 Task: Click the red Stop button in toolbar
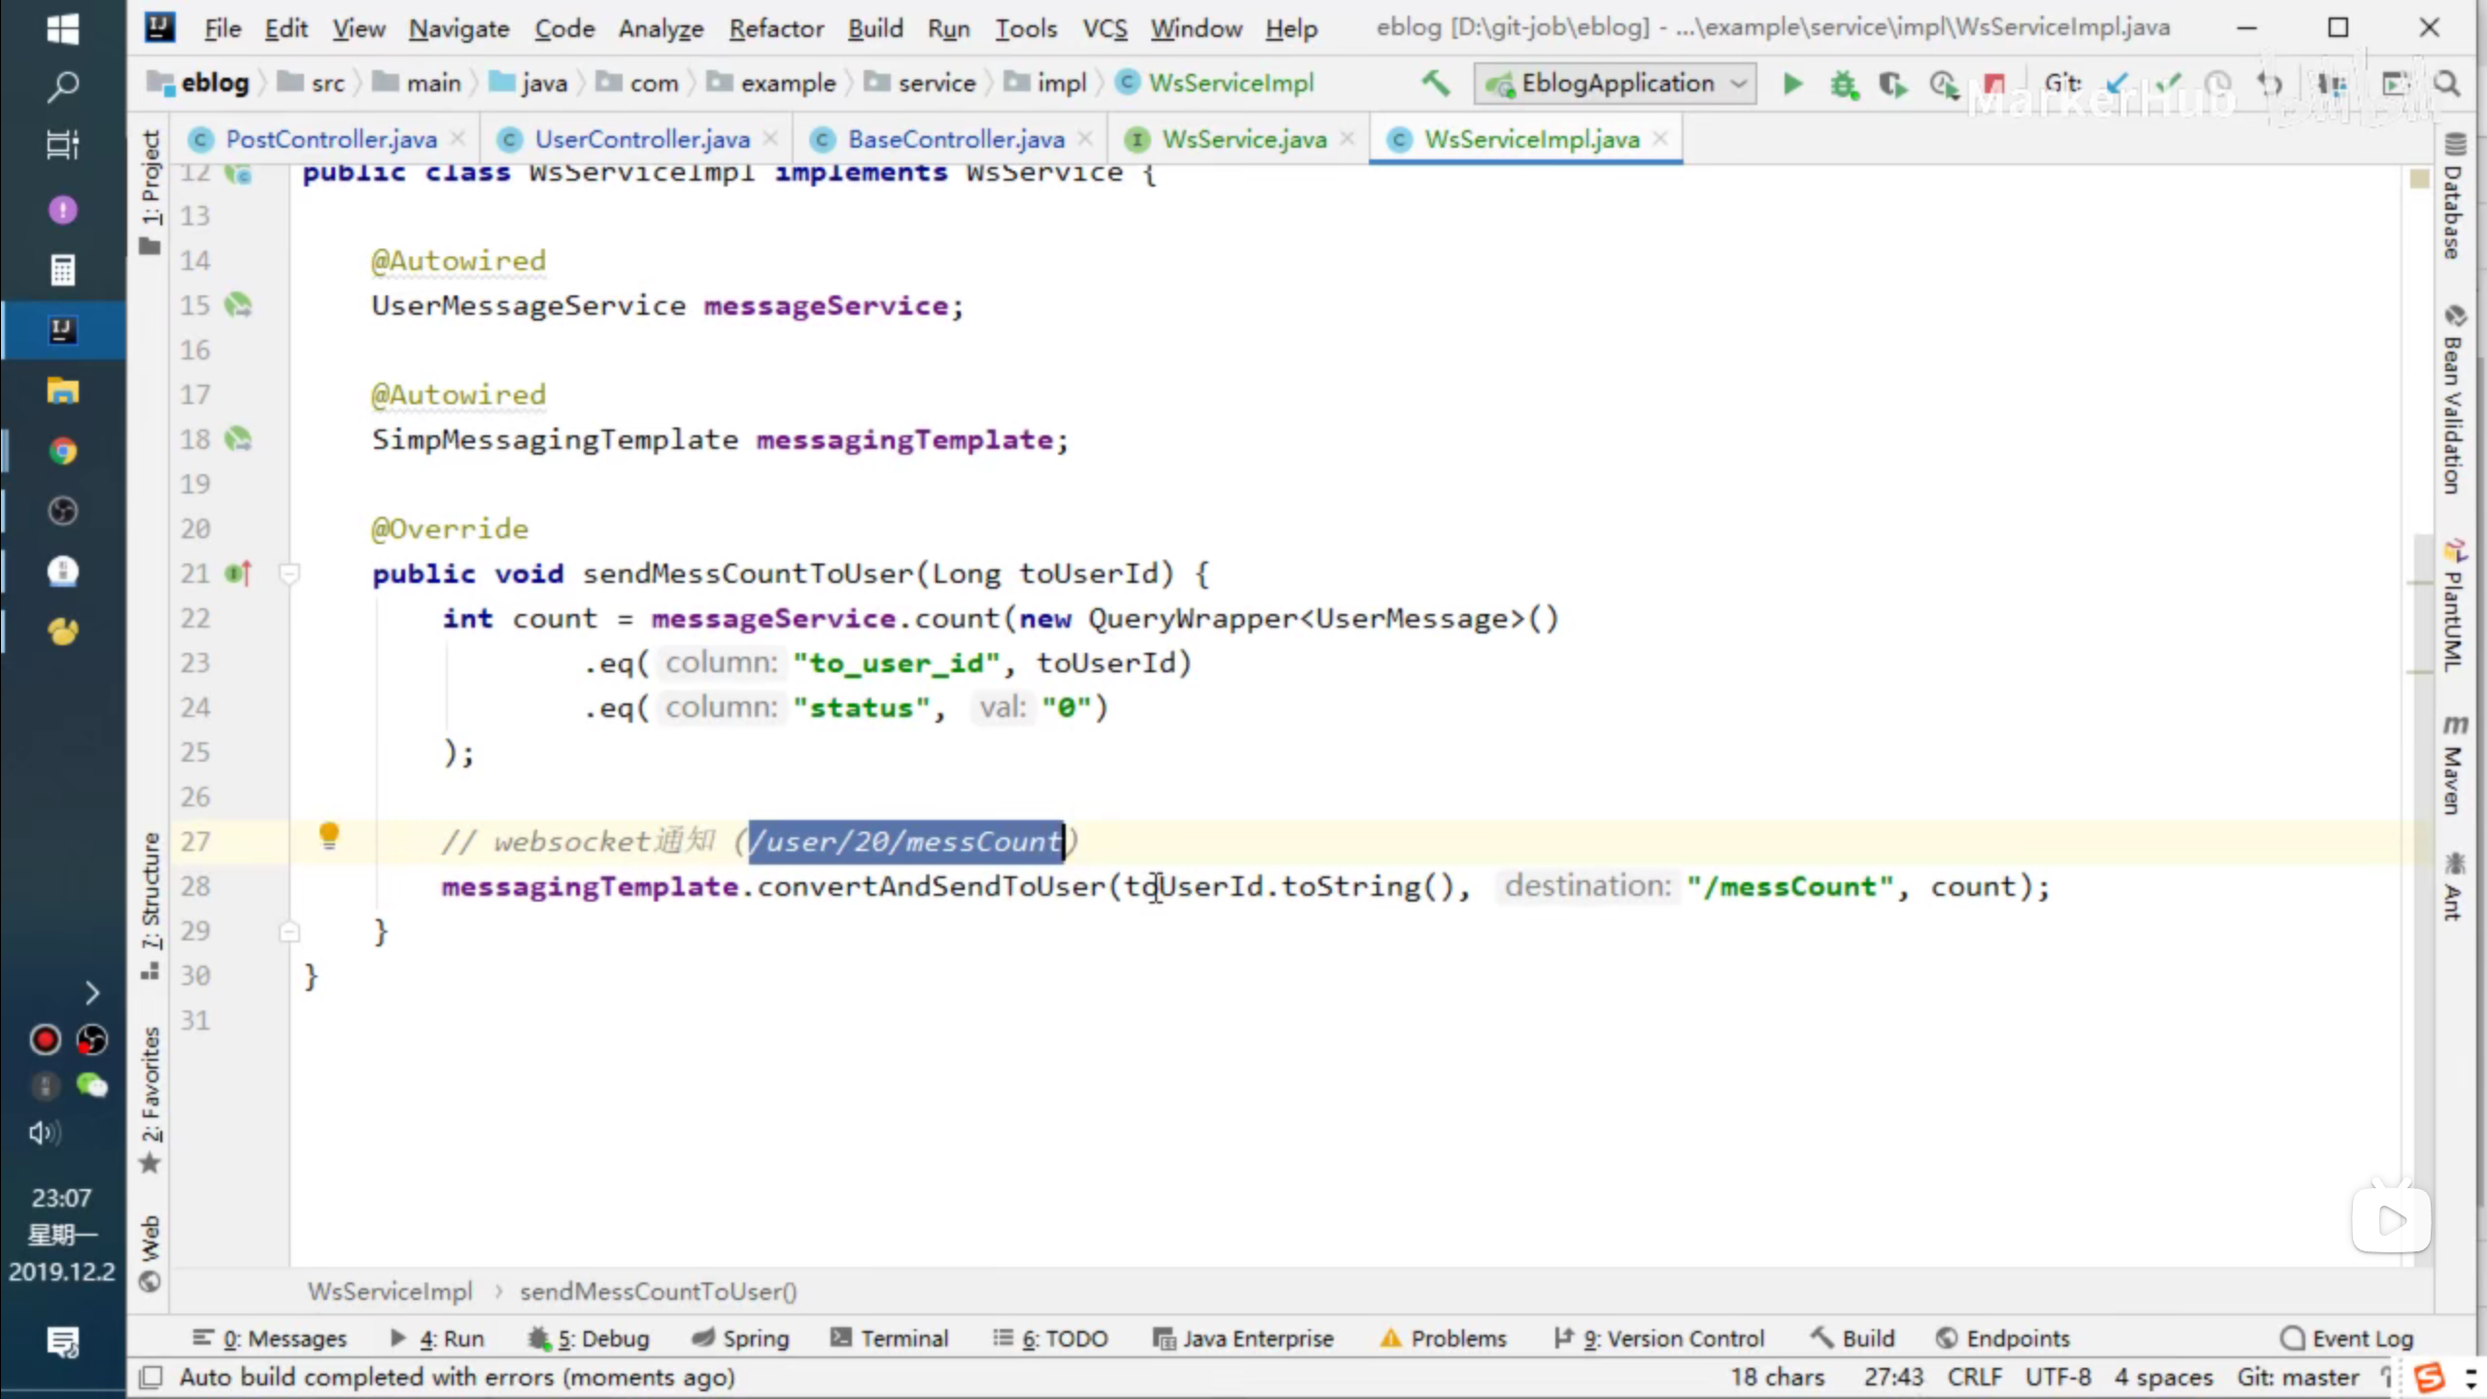(1993, 85)
